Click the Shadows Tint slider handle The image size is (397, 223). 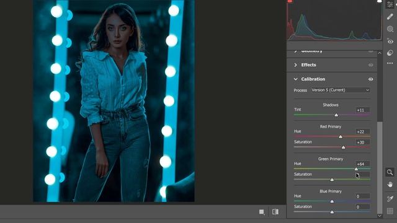tap(336, 115)
